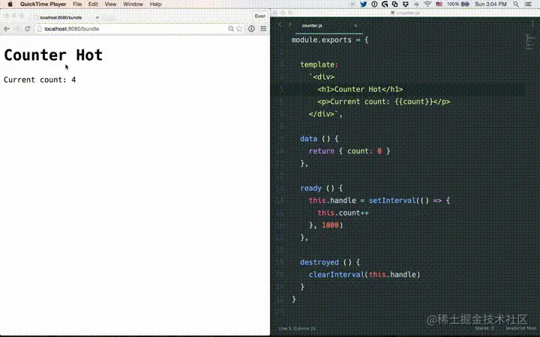Open the Chrome hamburger menu
This screenshot has width=540, height=337.
(263, 29)
